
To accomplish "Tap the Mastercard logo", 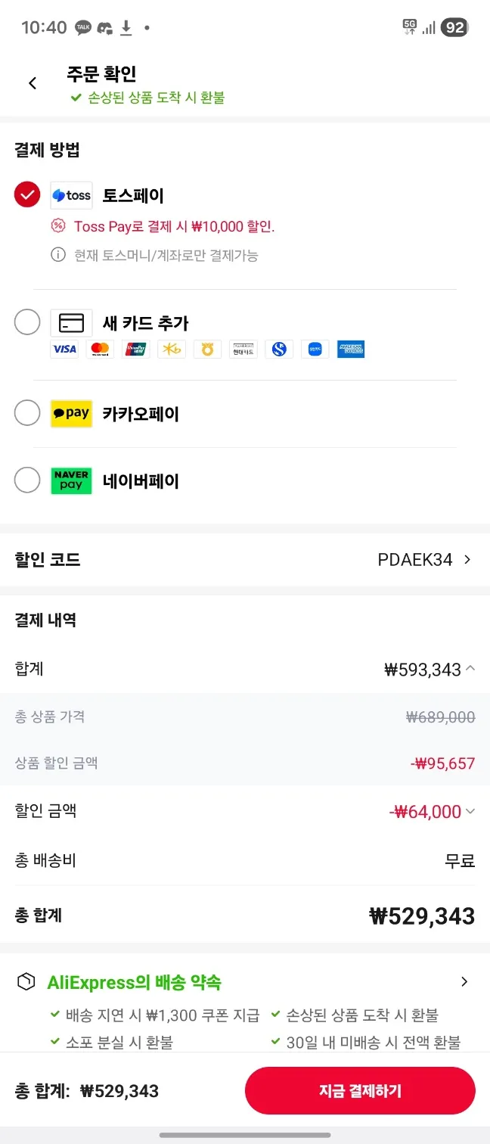I will click(x=100, y=349).
